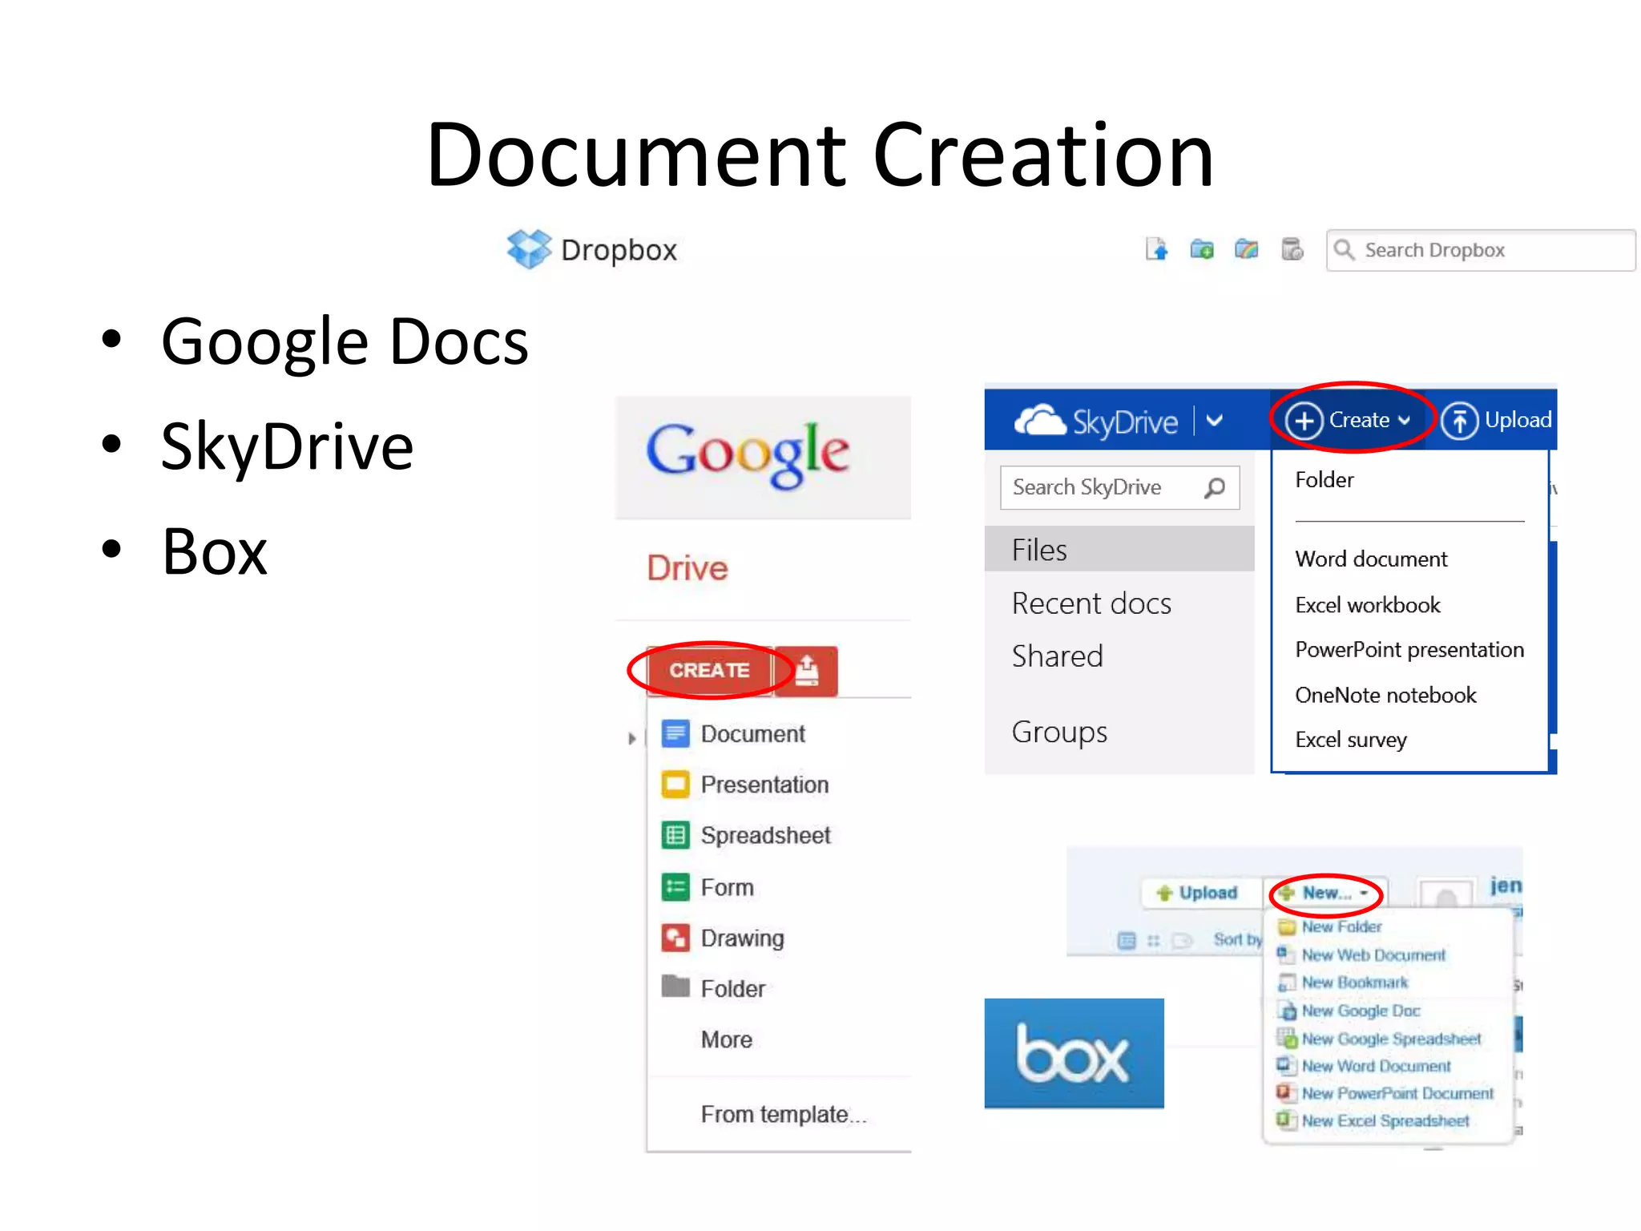Open the Drive link under Google
The image size is (1641, 1231).
[x=687, y=568]
